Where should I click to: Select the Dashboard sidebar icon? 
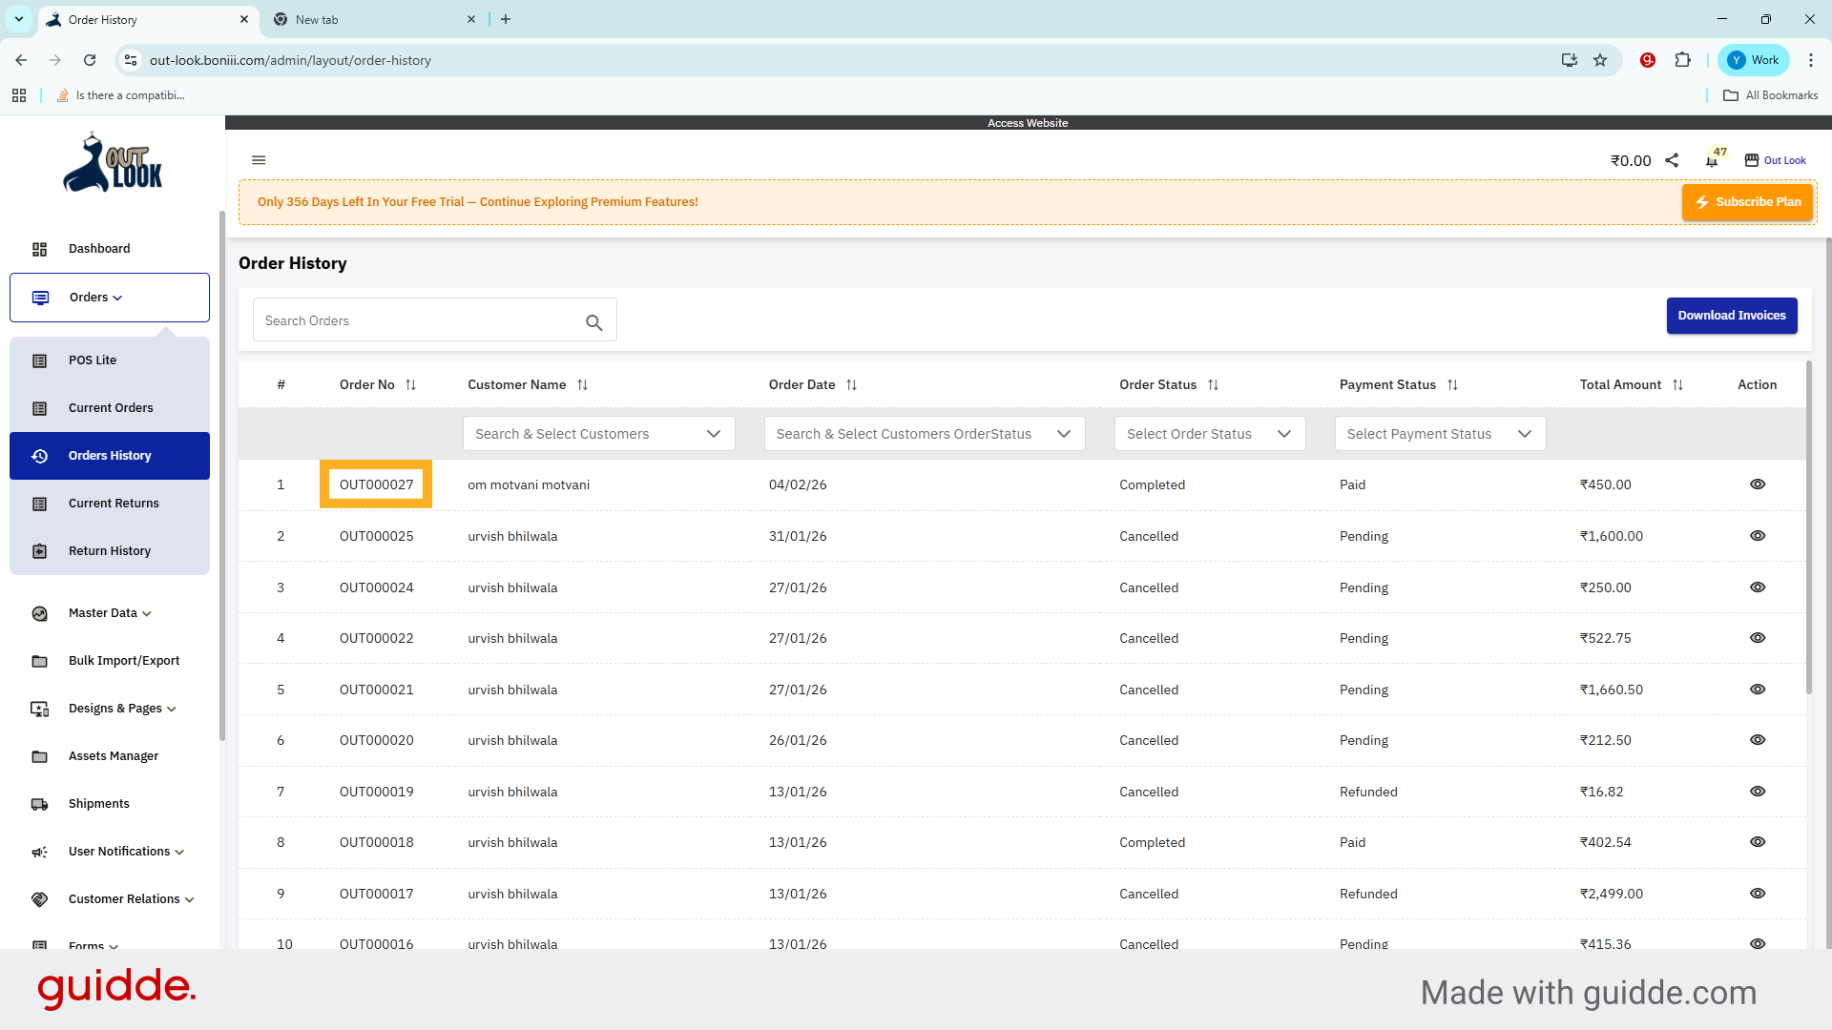tap(39, 249)
